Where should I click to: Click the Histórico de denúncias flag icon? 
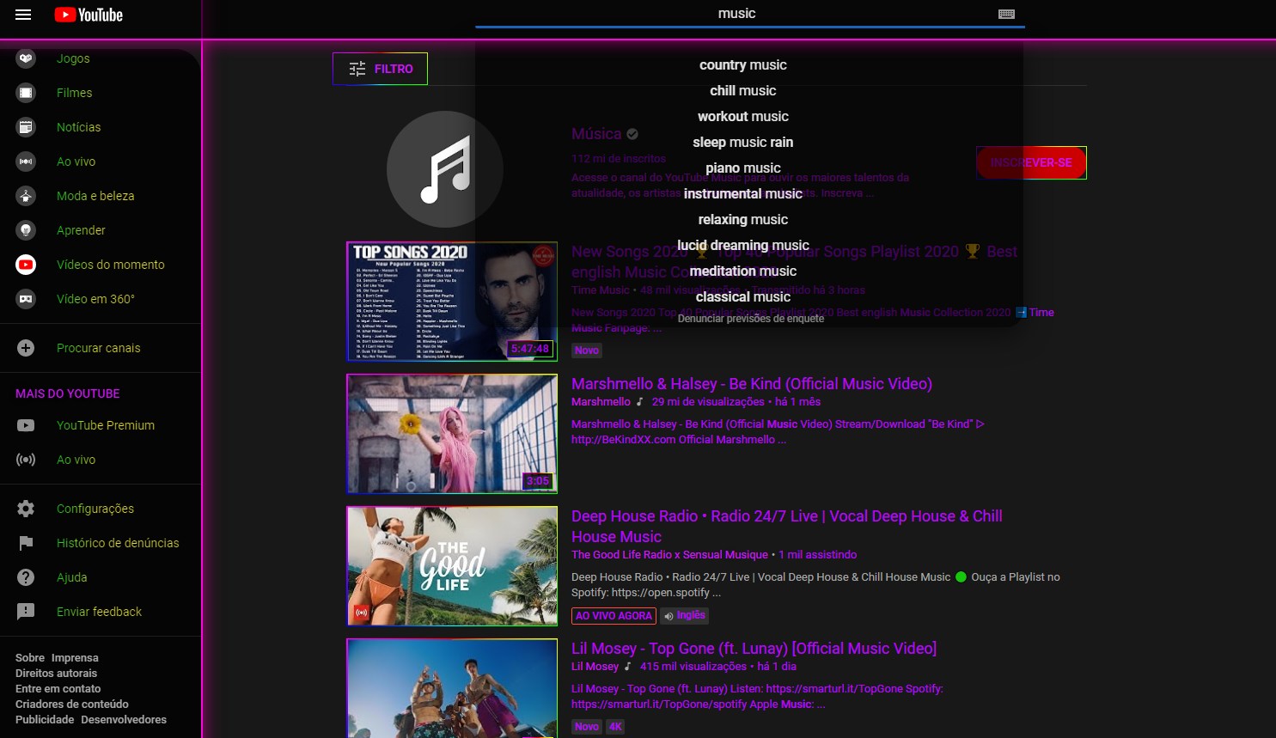[26, 543]
